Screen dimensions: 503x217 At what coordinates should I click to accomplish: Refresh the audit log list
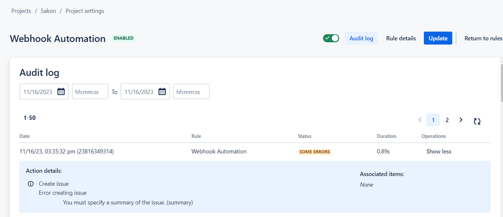pyautogui.click(x=477, y=121)
